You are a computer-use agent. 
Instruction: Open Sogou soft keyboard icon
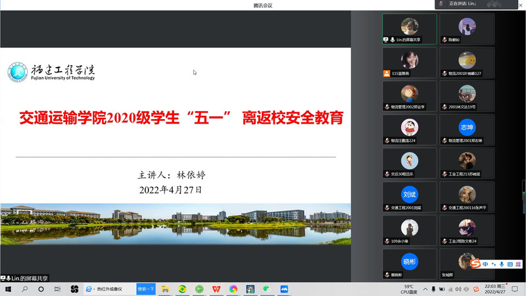click(510, 264)
